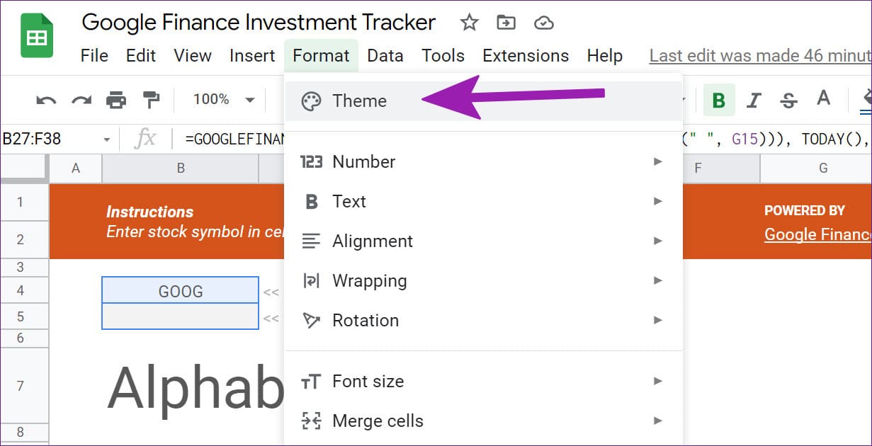Select the paint format roller icon
Image resolution: width=872 pixels, height=446 pixels.
tap(151, 101)
